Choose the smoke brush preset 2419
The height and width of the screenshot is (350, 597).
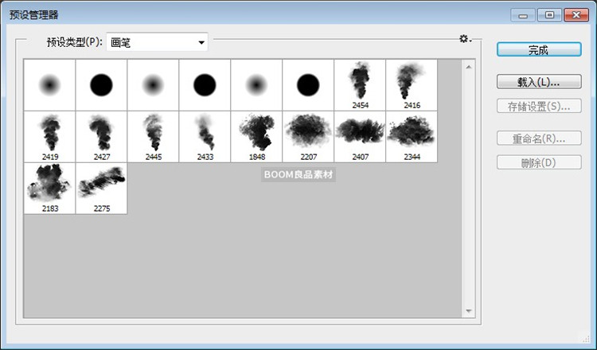(x=49, y=136)
